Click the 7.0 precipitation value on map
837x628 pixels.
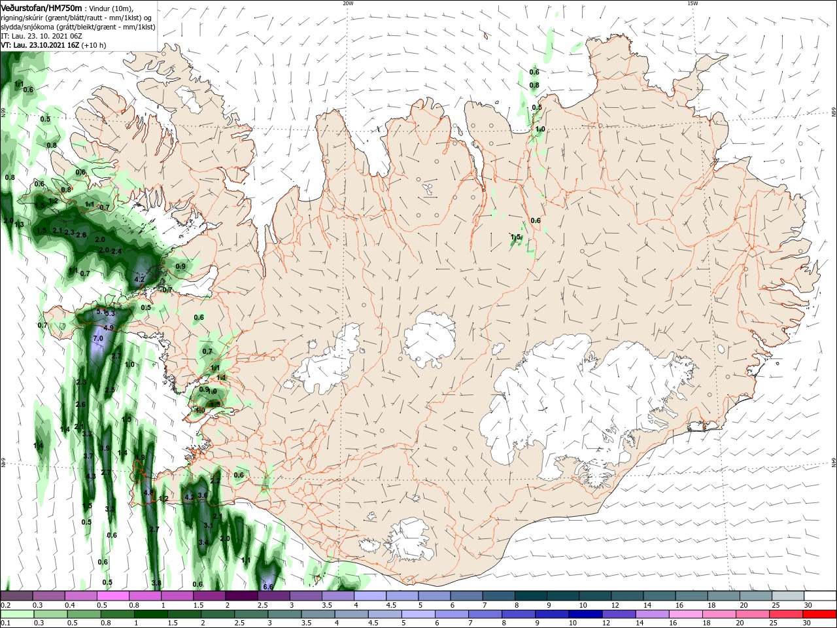98,339
